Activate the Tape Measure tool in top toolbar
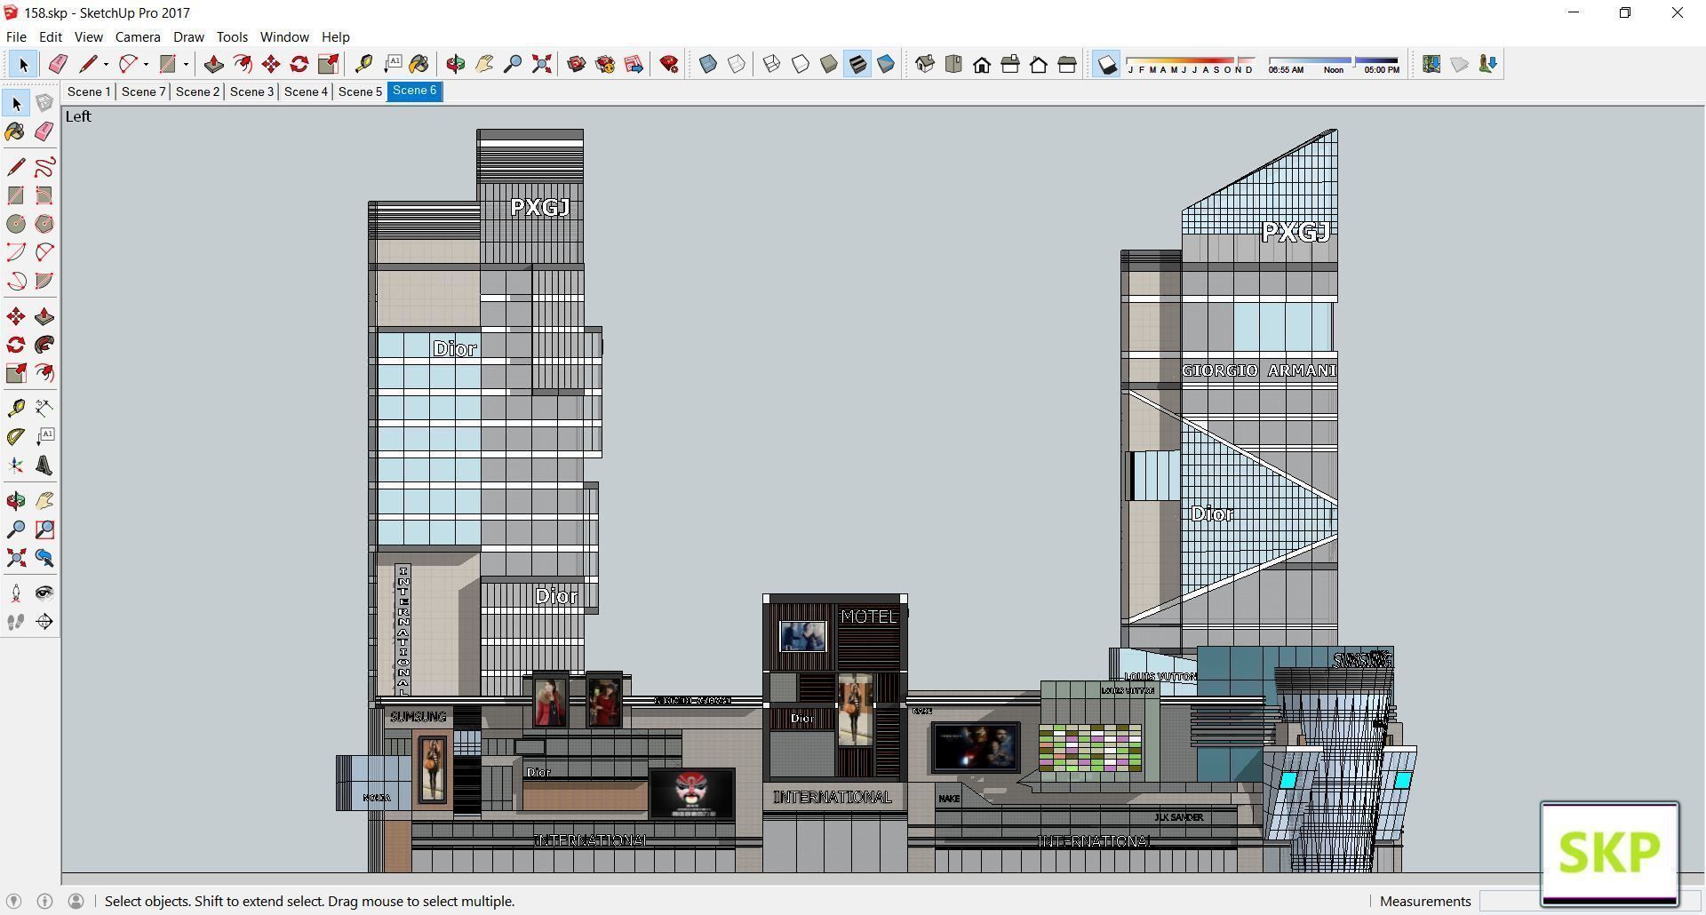This screenshot has width=1706, height=915. (363, 64)
